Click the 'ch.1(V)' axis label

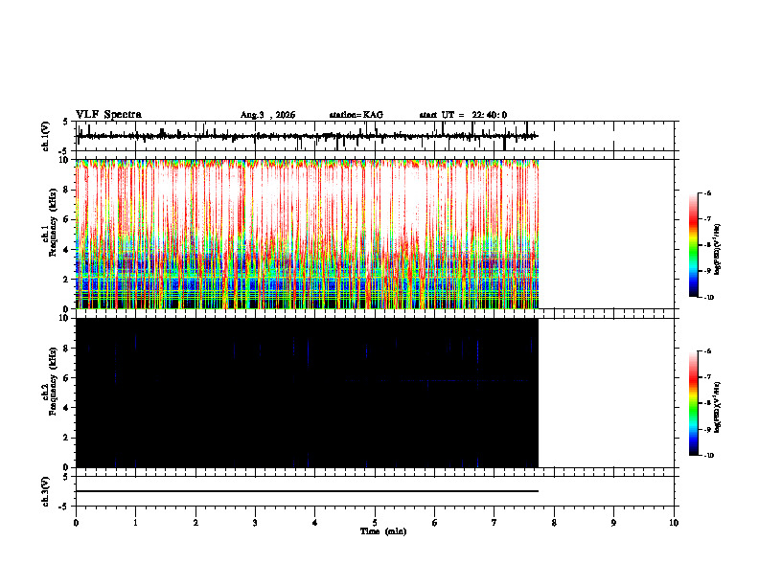click(x=45, y=136)
